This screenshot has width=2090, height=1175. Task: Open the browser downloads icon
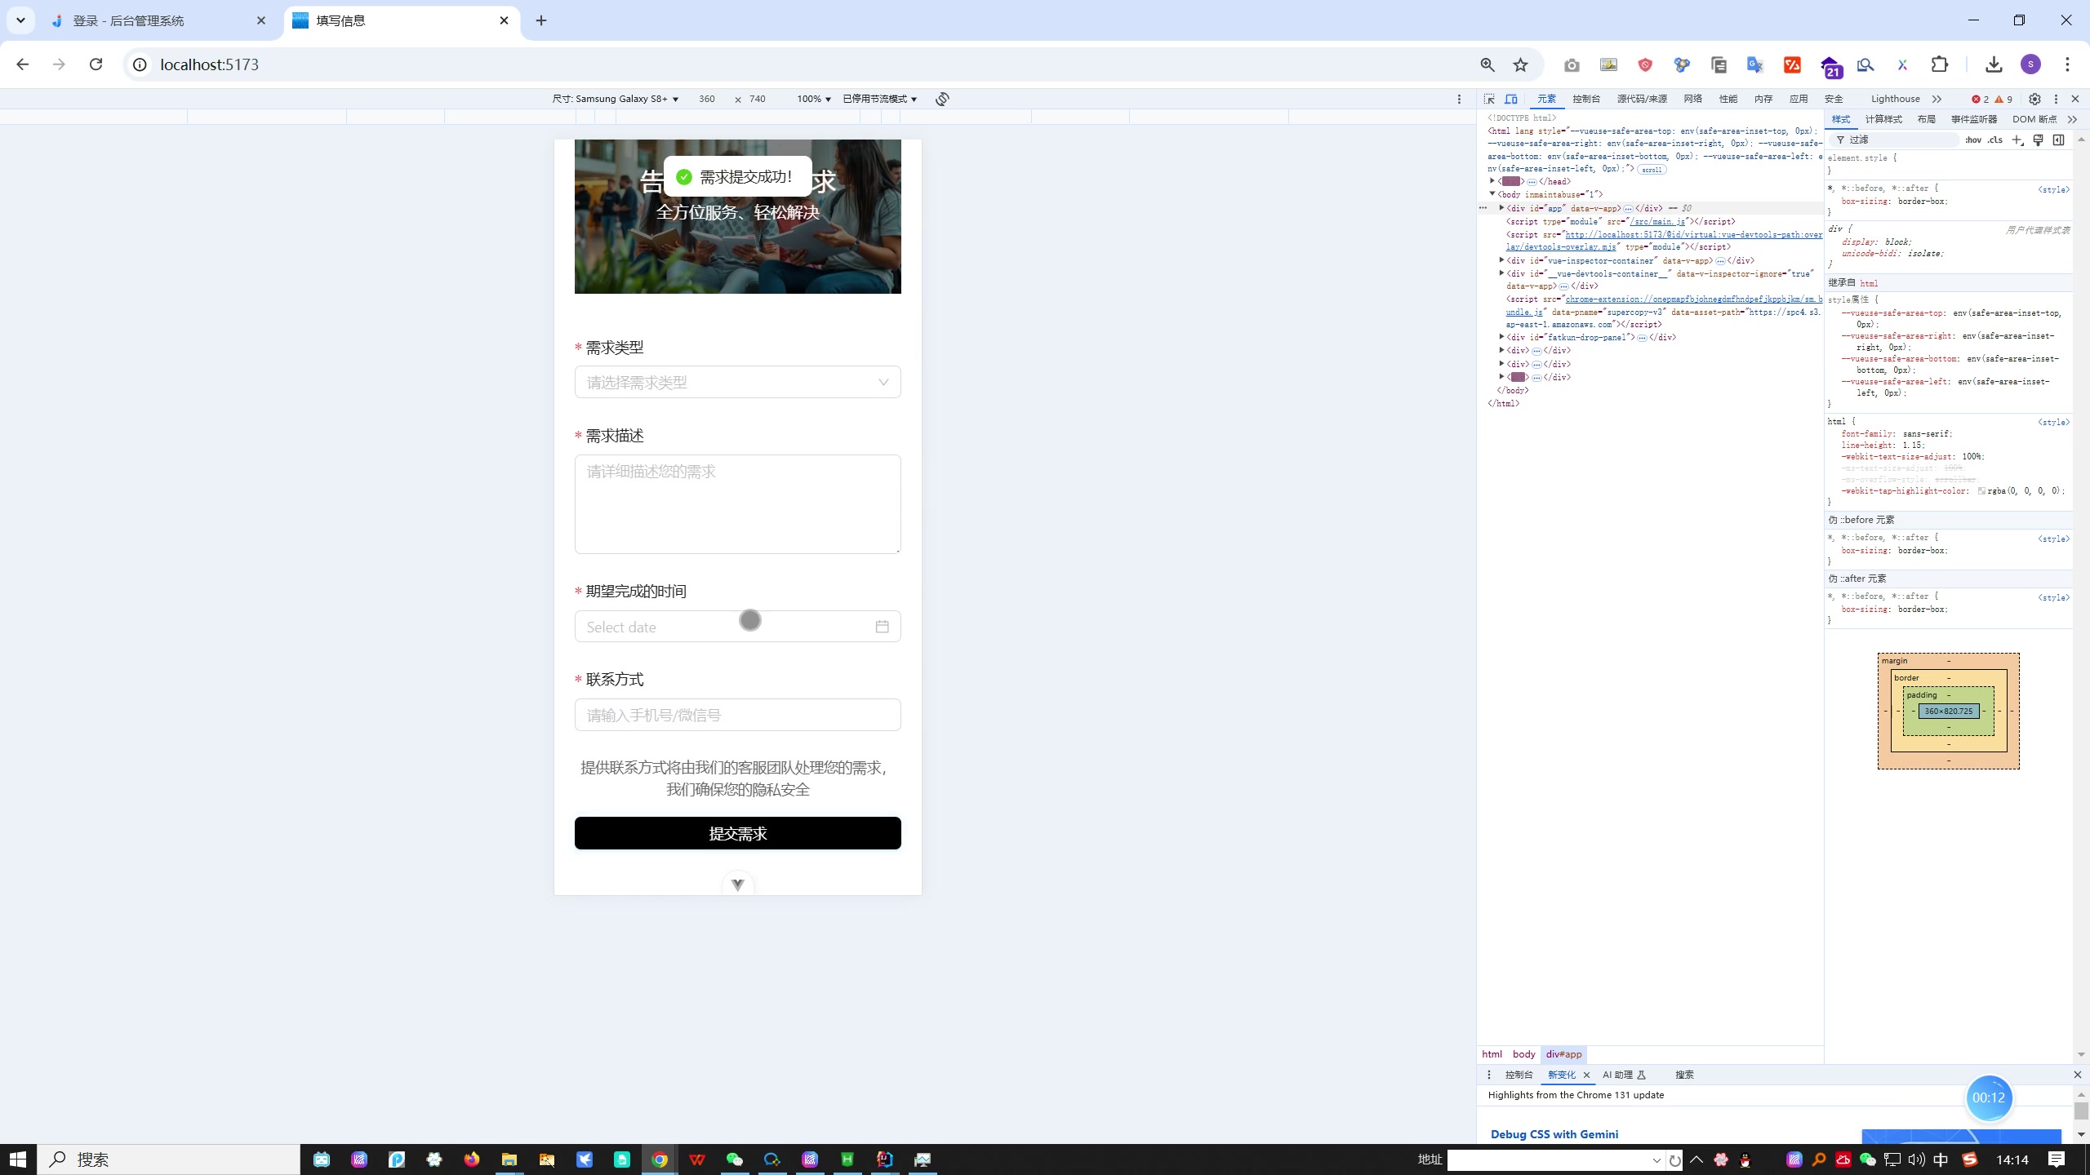(x=1994, y=64)
